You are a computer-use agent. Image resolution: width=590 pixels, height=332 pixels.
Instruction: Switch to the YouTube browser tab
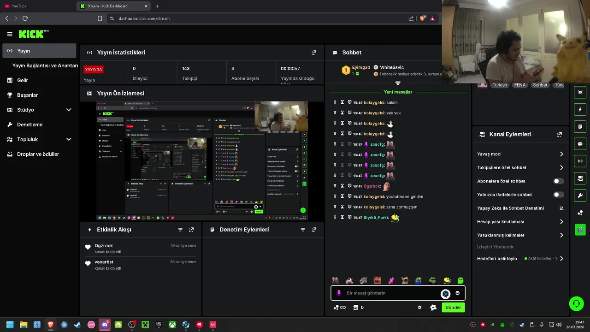click(x=37, y=6)
